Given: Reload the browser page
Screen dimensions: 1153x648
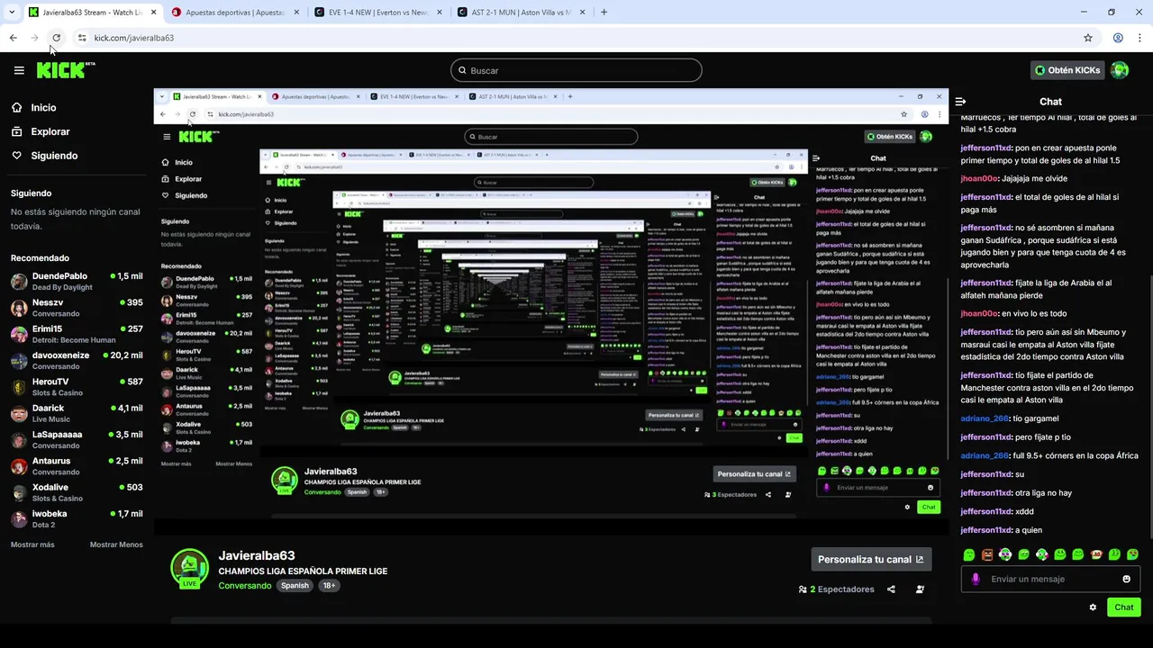Looking at the screenshot, I should point(56,38).
